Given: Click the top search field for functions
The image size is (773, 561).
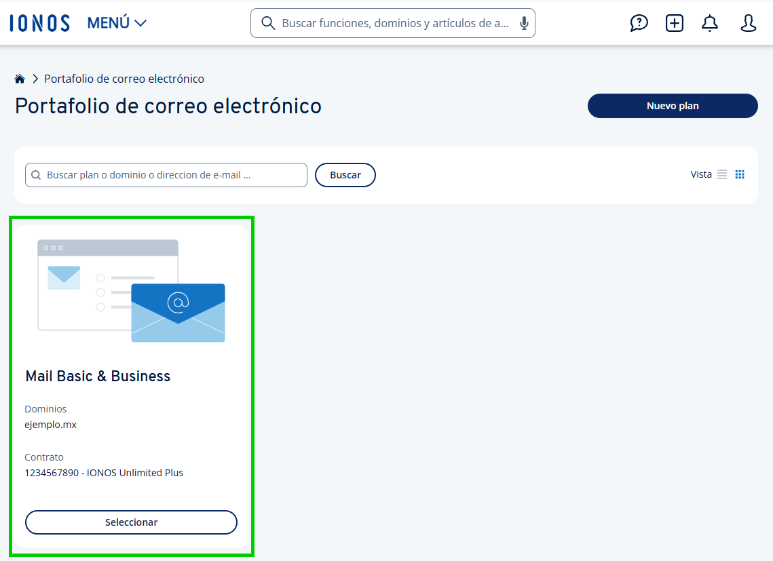Looking at the screenshot, I should click(x=392, y=23).
